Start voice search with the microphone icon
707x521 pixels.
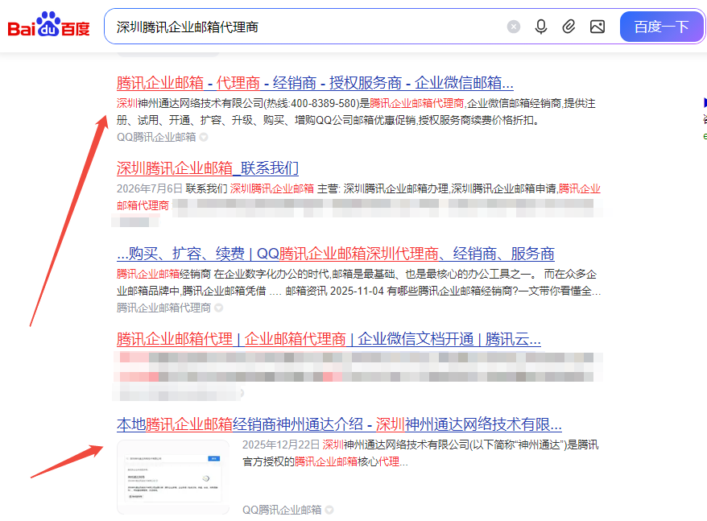(x=541, y=27)
